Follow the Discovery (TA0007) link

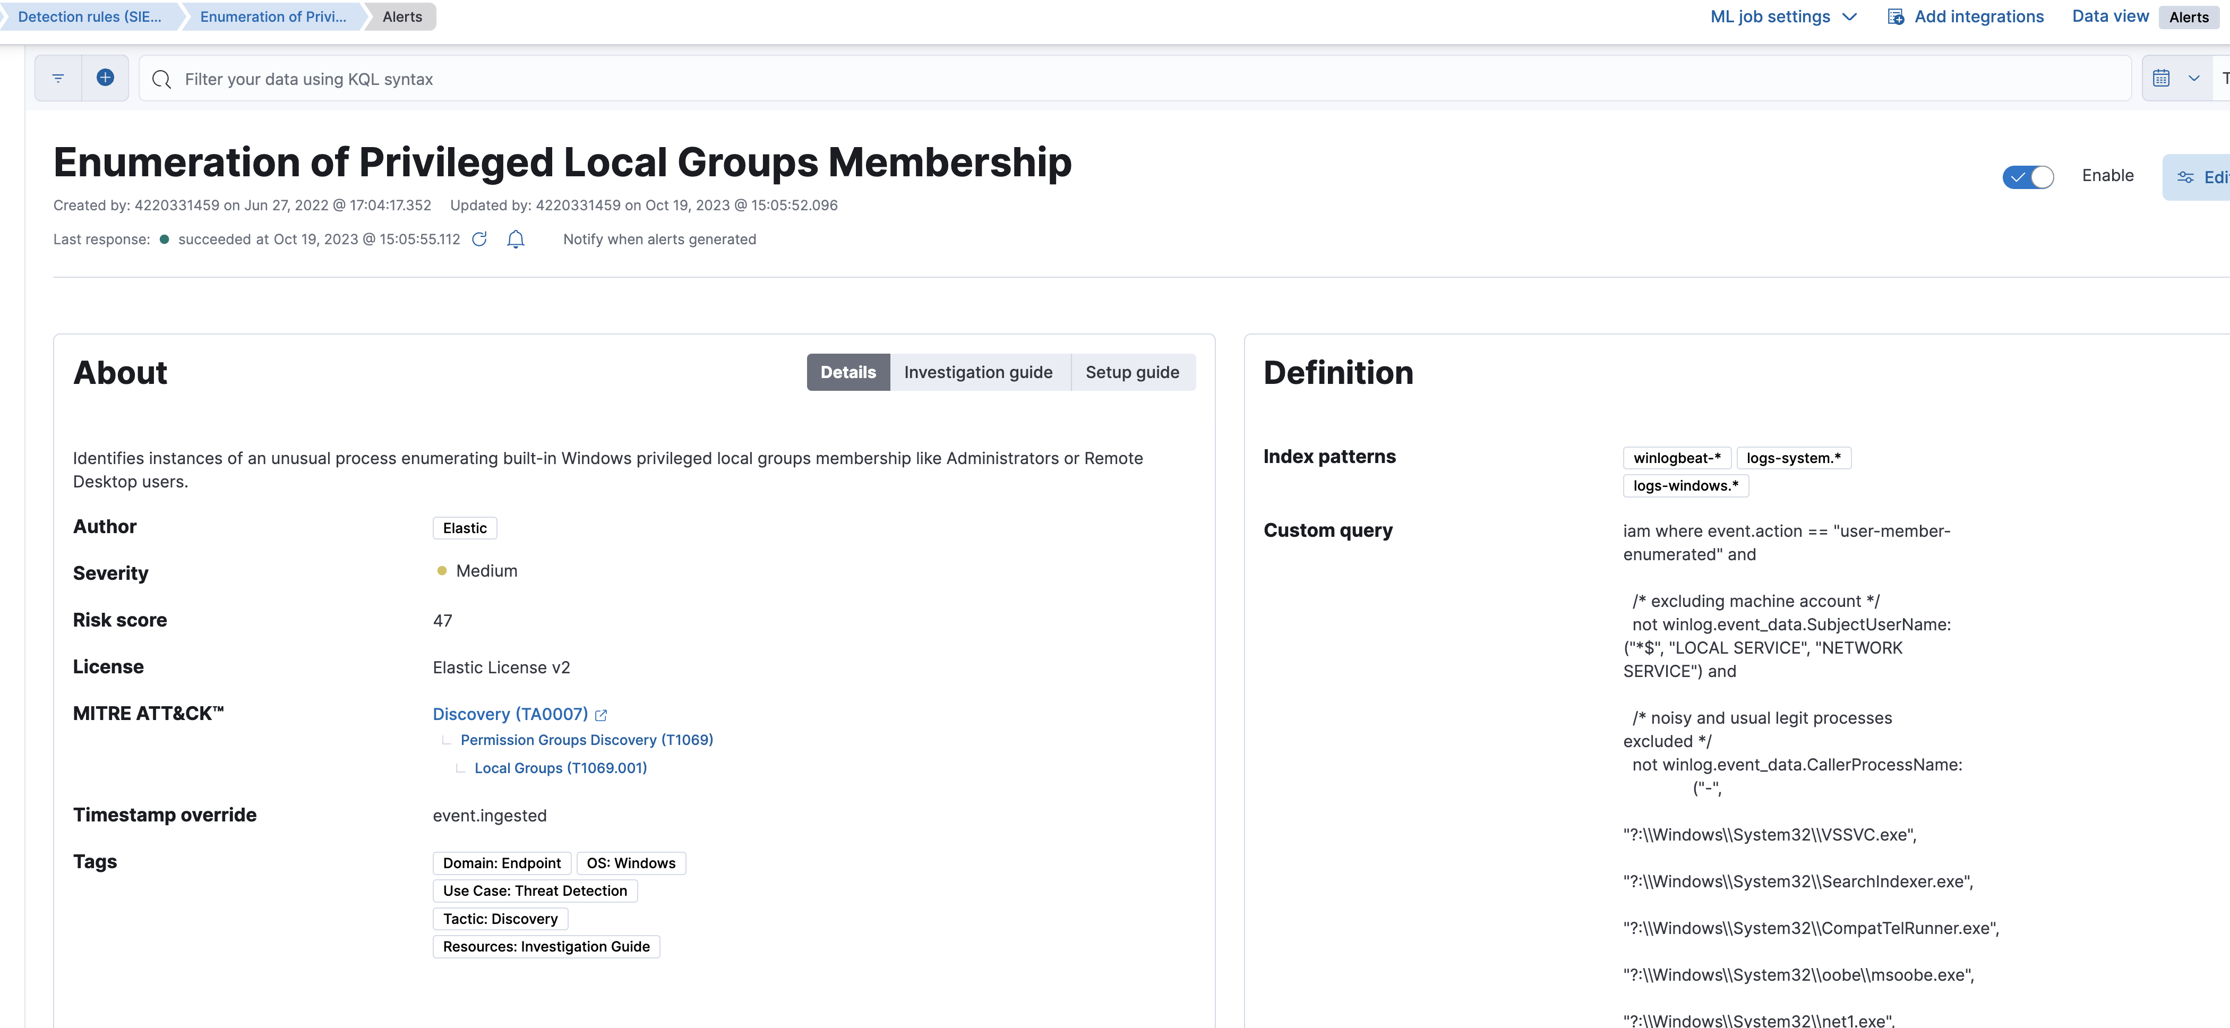[x=510, y=714]
